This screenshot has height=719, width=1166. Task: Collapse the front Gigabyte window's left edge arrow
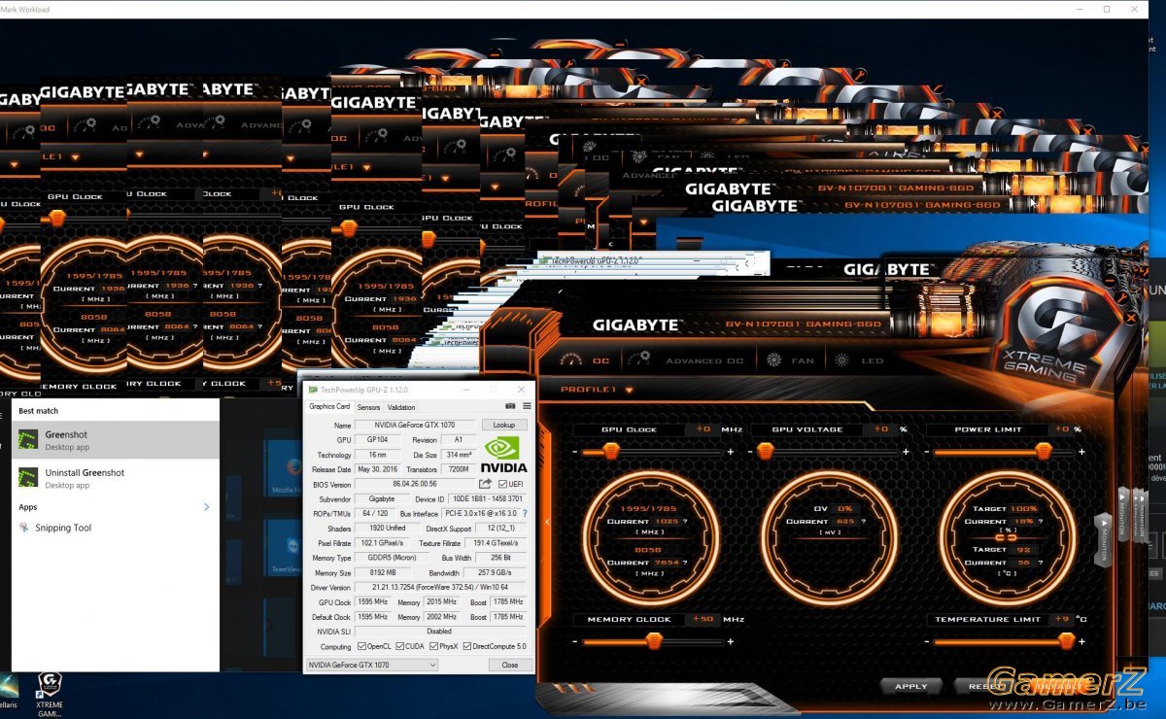point(547,522)
